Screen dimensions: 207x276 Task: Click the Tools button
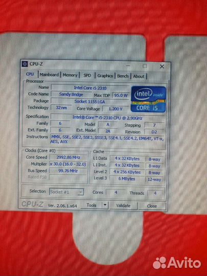point(91,205)
